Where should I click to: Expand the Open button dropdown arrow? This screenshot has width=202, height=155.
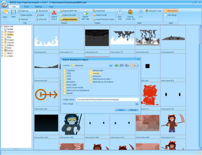point(6,19)
